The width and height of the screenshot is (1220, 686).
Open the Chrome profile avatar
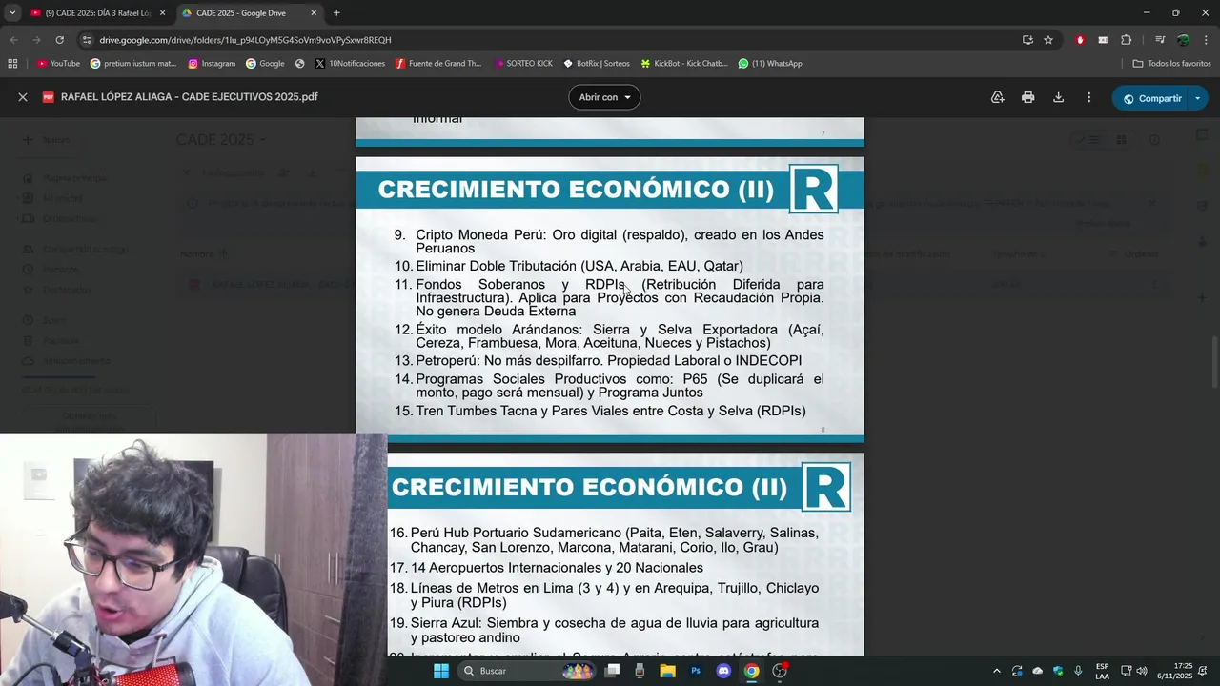point(1183,40)
